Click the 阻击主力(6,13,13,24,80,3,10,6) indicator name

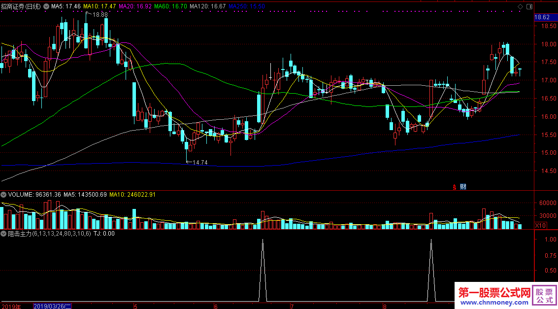click(x=49, y=234)
